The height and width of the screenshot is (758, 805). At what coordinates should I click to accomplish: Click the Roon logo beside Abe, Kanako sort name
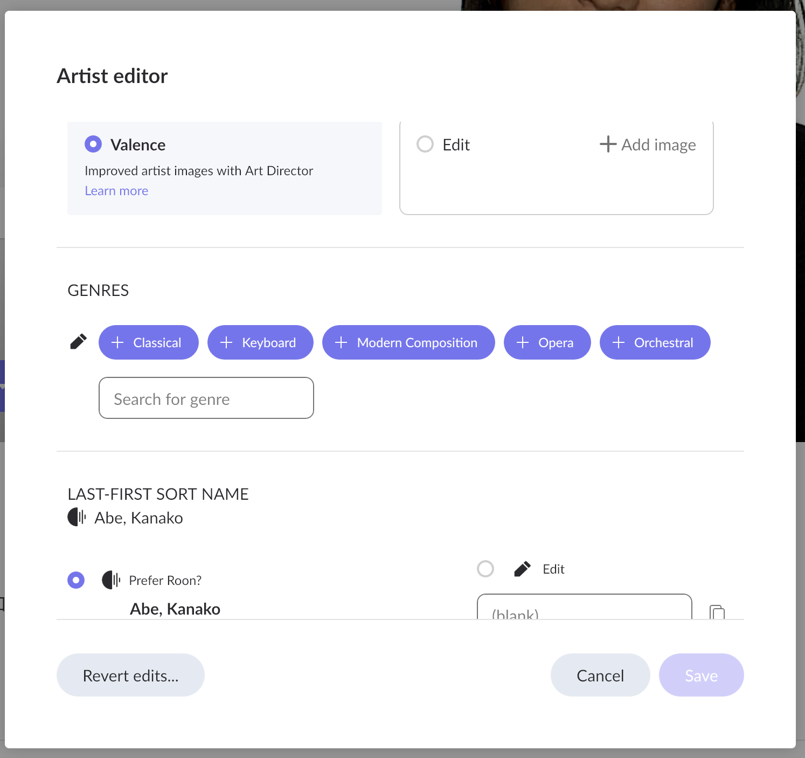(x=77, y=518)
